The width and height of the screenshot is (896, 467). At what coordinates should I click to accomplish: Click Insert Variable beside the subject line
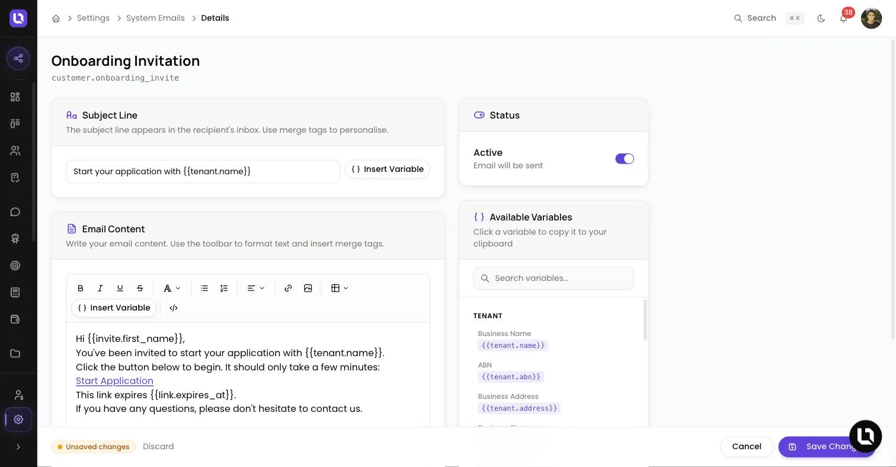(388, 169)
